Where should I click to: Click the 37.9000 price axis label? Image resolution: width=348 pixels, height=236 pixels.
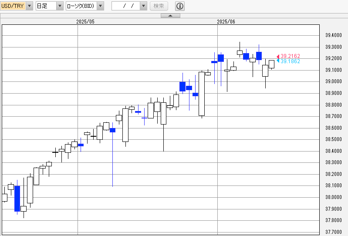334,209
